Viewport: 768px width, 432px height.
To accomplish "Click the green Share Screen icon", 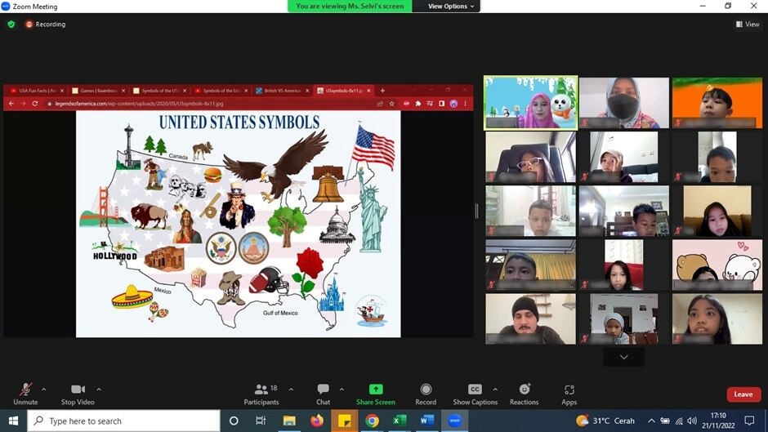I will click(x=376, y=390).
